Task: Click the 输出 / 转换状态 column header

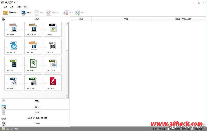Action: tap(183, 19)
